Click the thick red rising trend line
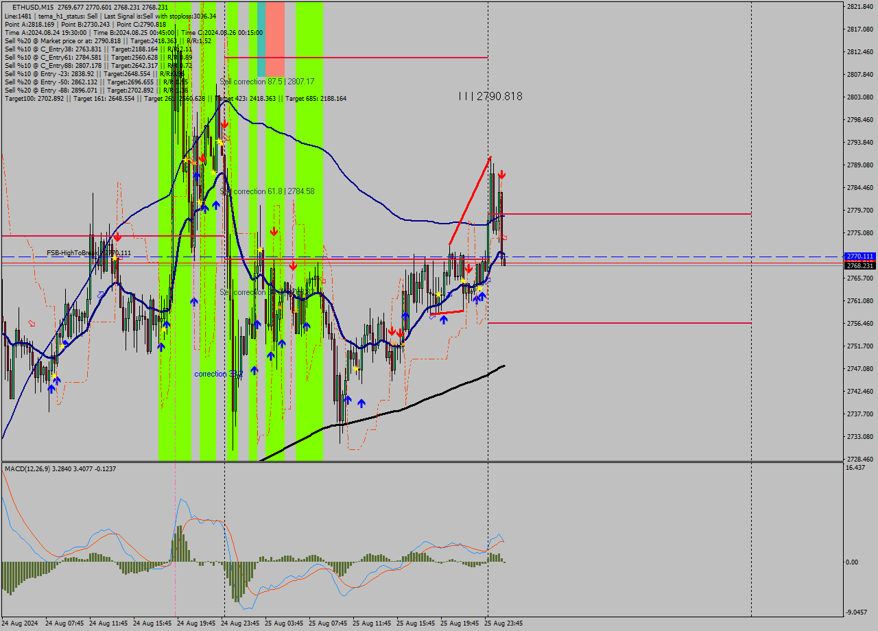 pos(470,201)
